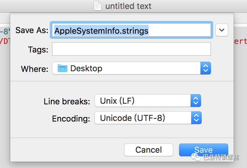Click the Line breaks label
The height and width of the screenshot is (168, 247).
pos(67,101)
